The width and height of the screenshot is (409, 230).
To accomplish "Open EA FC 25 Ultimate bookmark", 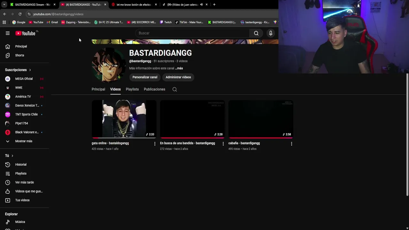I will click(x=109, y=22).
